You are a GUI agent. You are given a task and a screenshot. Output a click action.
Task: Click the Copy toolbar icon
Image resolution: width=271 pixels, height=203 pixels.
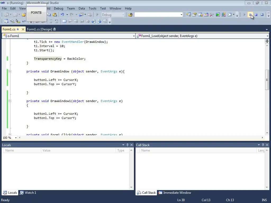49,15
